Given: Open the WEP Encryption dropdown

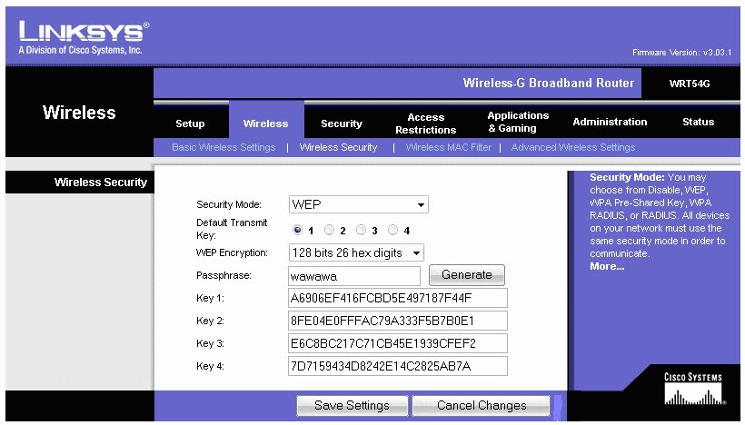Looking at the screenshot, I should [x=356, y=252].
